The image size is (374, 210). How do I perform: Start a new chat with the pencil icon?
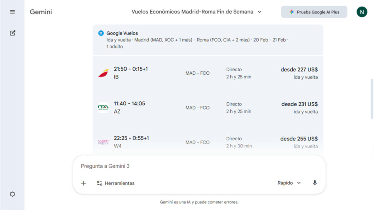pyautogui.click(x=12, y=33)
